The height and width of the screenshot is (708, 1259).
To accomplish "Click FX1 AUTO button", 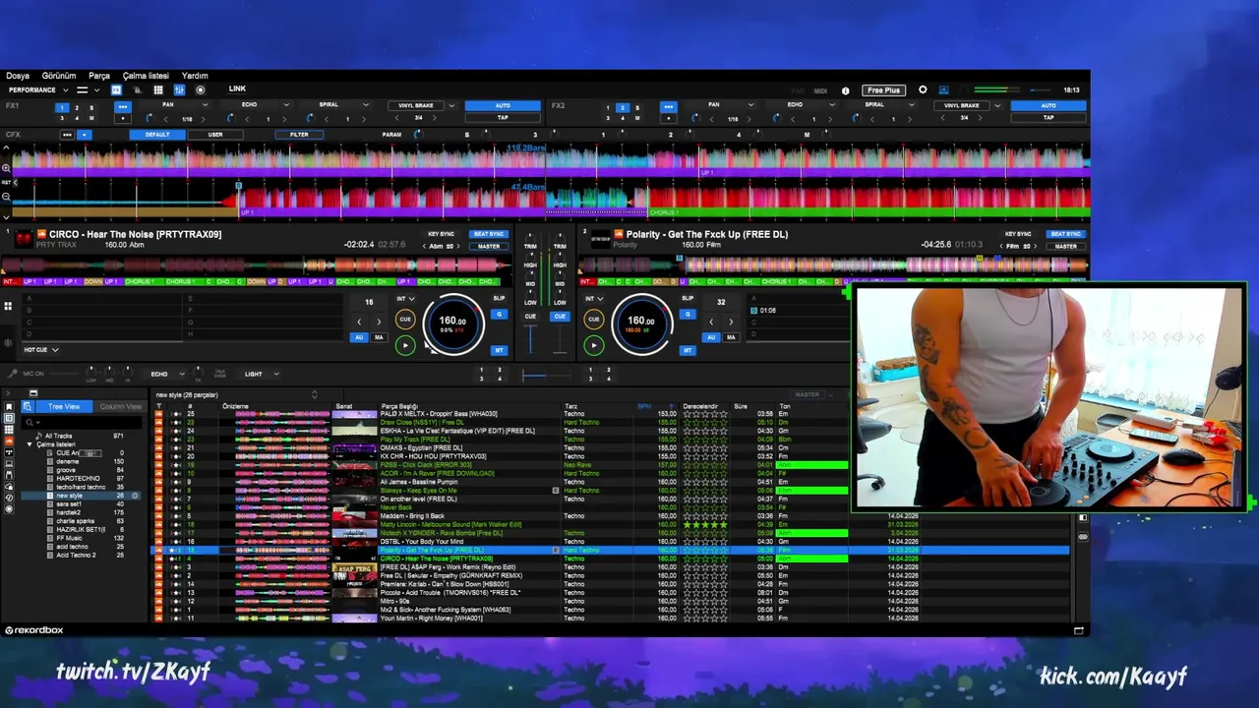I will click(x=503, y=105).
